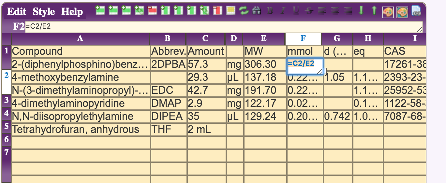Click the Amount header cell

(x=206, y=51)
